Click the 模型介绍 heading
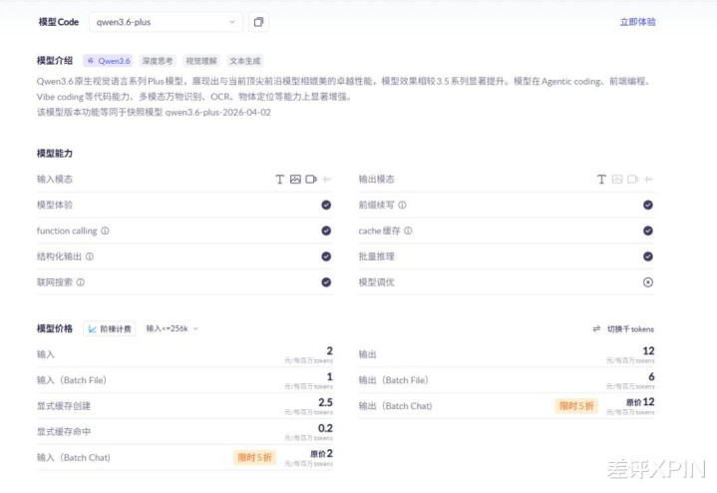Viewport: 717px width, 493px height. point(55,61)
